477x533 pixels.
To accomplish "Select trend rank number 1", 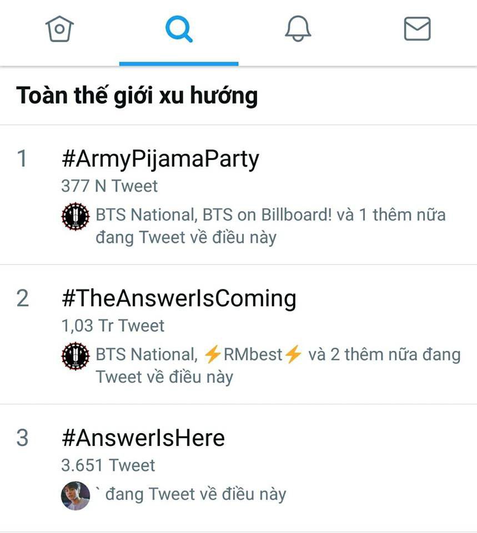I will pyautogui.click(x=22, y=159).
